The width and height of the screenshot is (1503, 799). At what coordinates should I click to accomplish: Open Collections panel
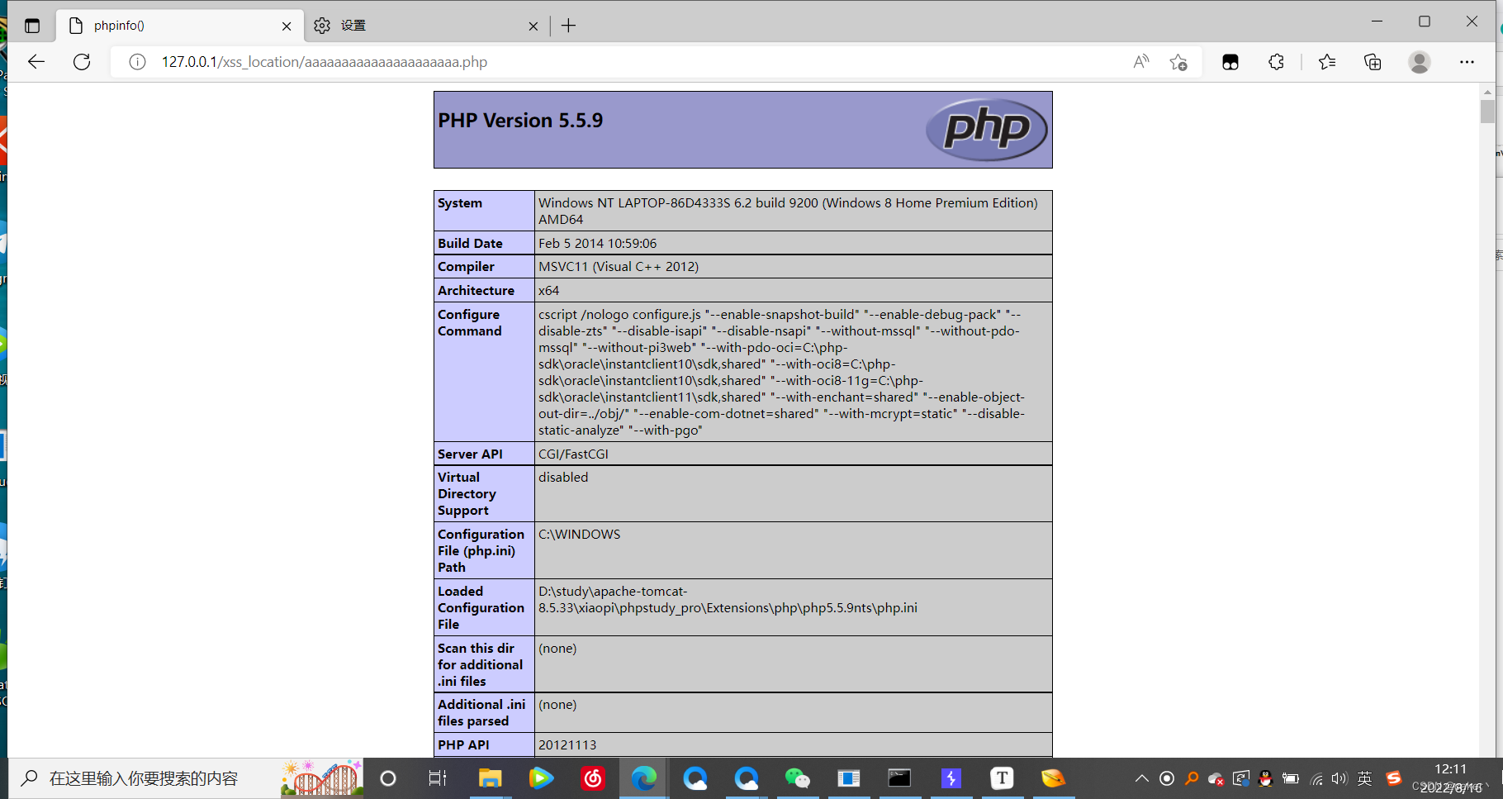[x=1373, y=62]
